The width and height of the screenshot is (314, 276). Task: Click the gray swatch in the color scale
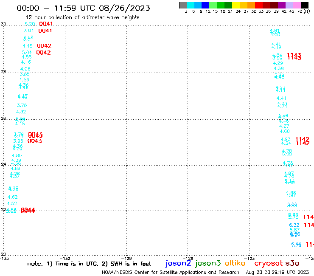pos(183,5)
